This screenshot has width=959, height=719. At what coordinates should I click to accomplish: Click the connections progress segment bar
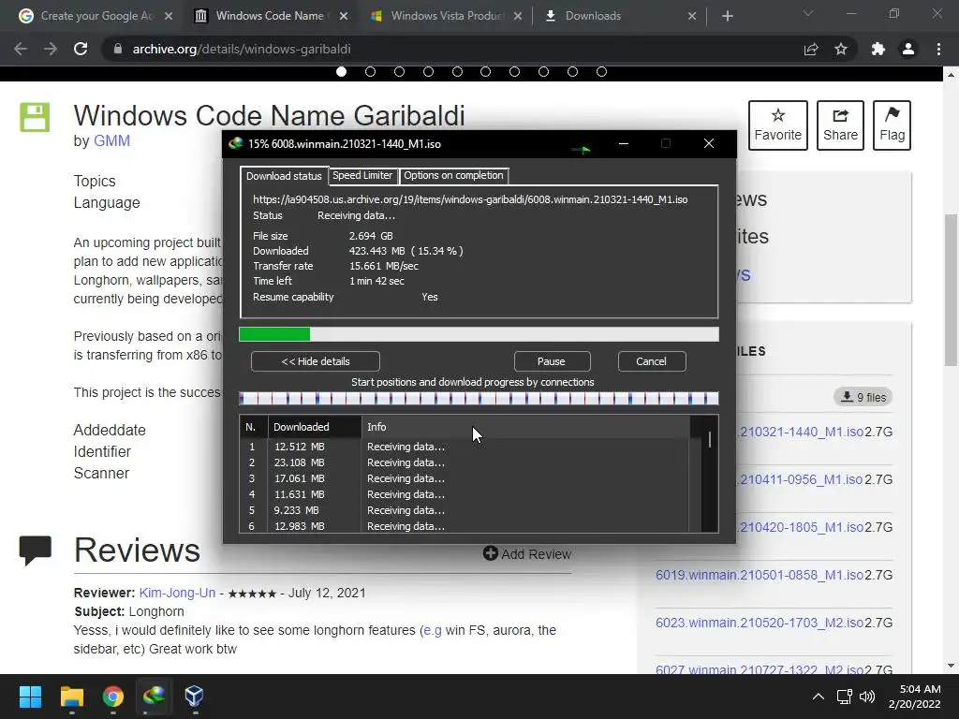coord(479,399)
